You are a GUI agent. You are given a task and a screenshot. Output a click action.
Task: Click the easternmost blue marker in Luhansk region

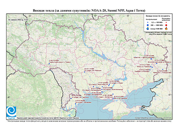coord(163,70)
